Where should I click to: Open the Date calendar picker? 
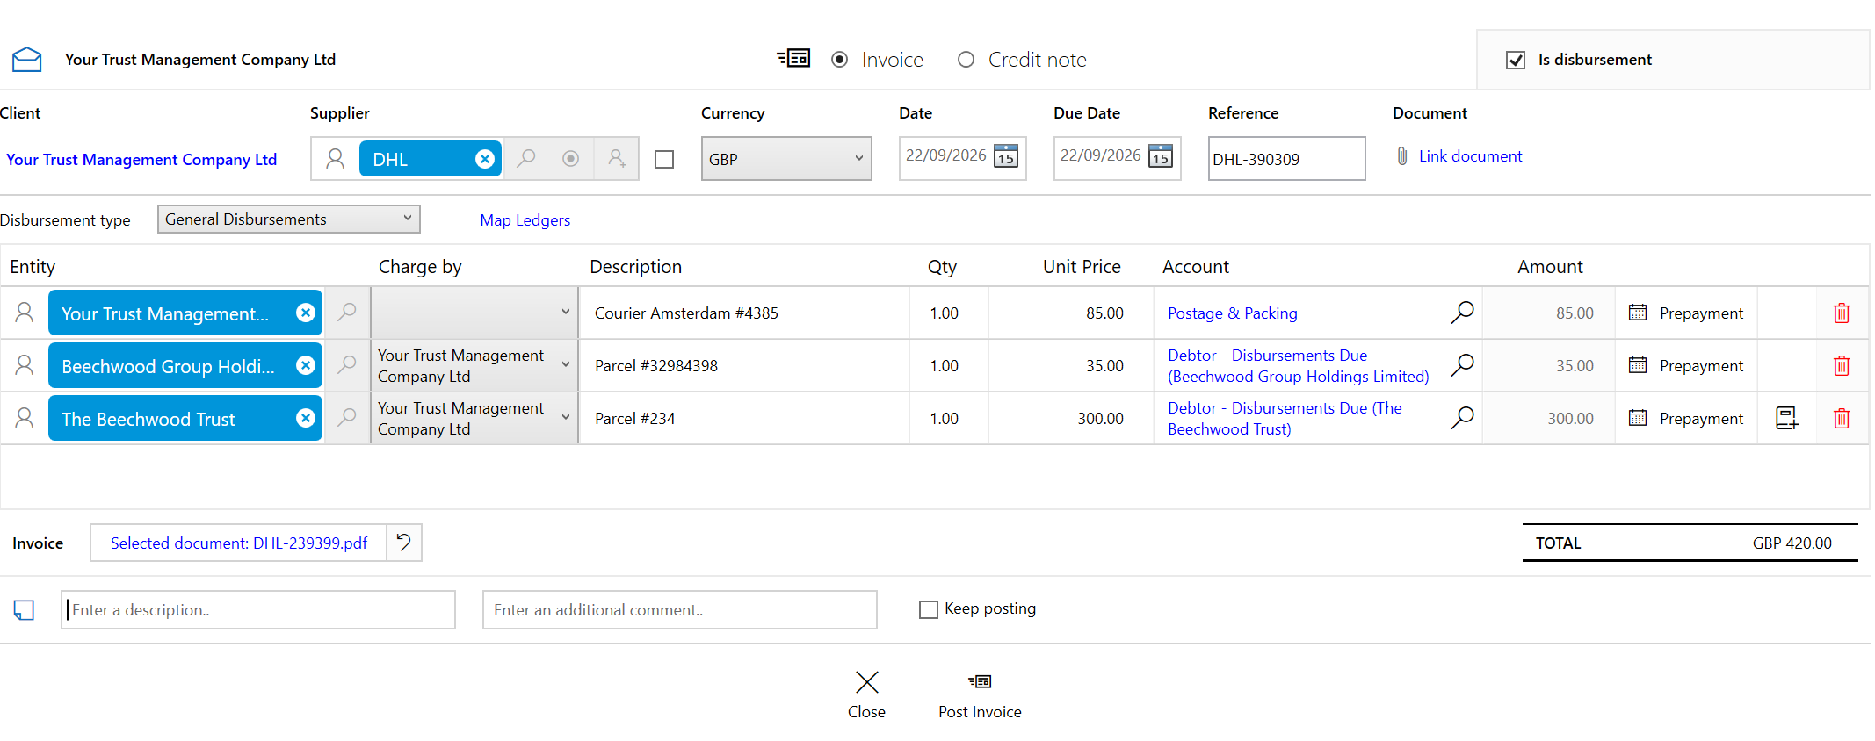(1006, 156)
